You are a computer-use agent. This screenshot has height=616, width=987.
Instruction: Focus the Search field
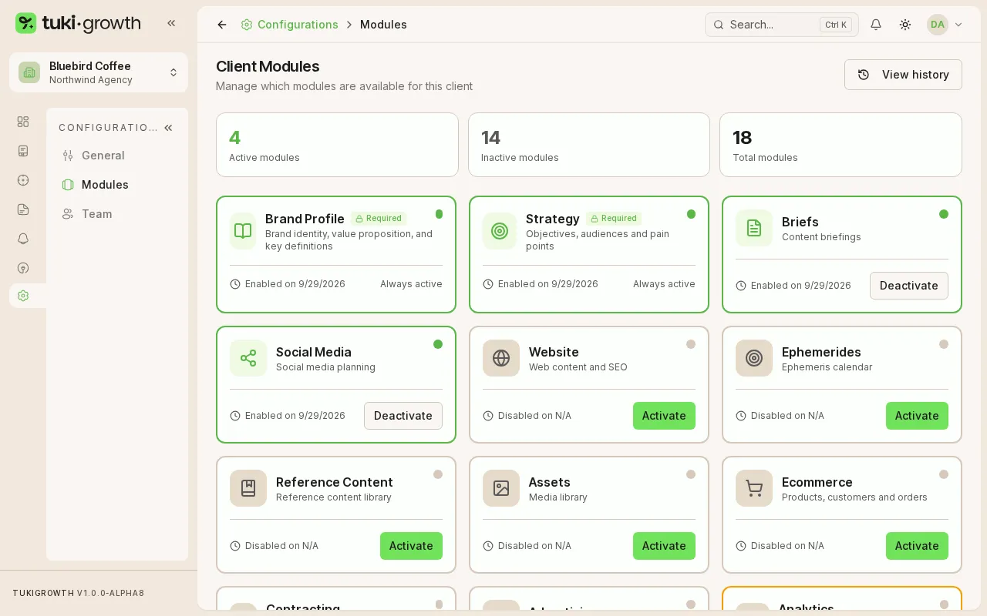(782, 25)
